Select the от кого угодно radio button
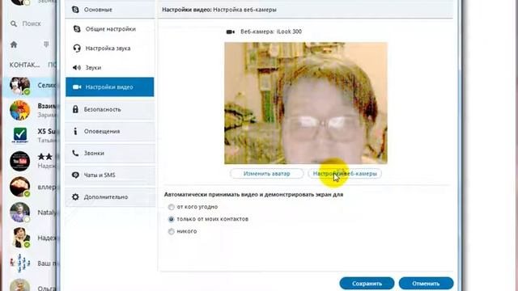The height and width of the screenshot is (291, 518). (x=171, y=207)
